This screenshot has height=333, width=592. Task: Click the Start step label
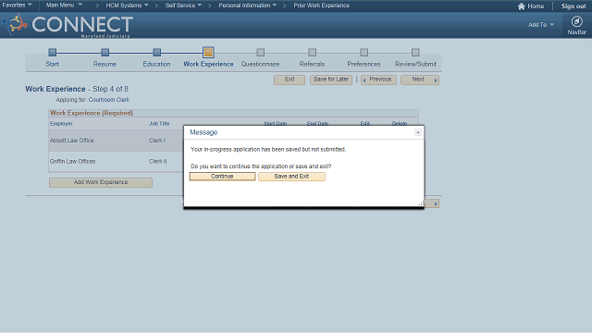coord(53,64)
